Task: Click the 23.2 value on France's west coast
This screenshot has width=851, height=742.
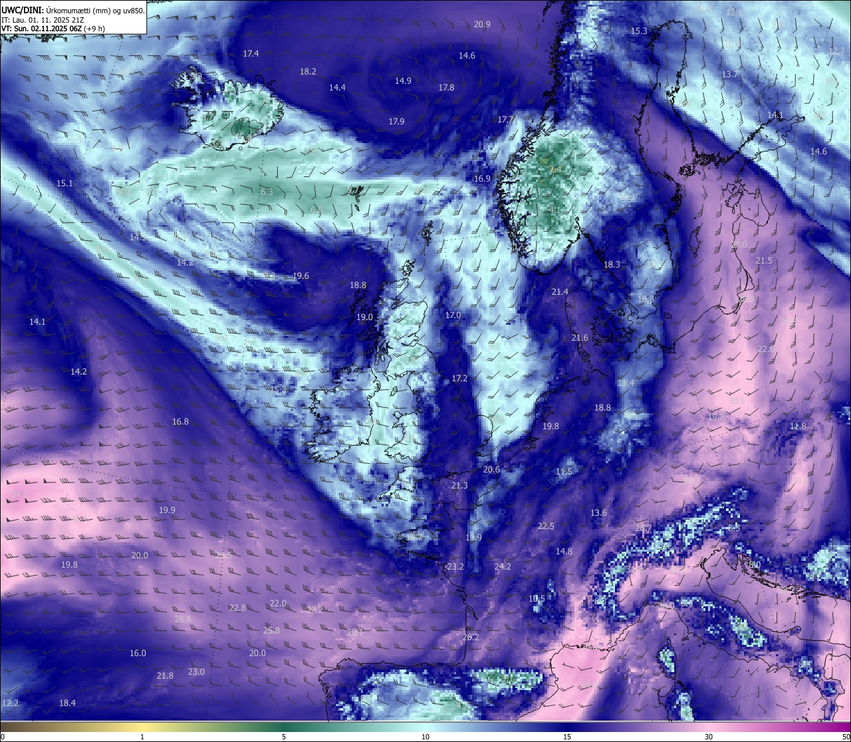Action: (x=455, y=567)
